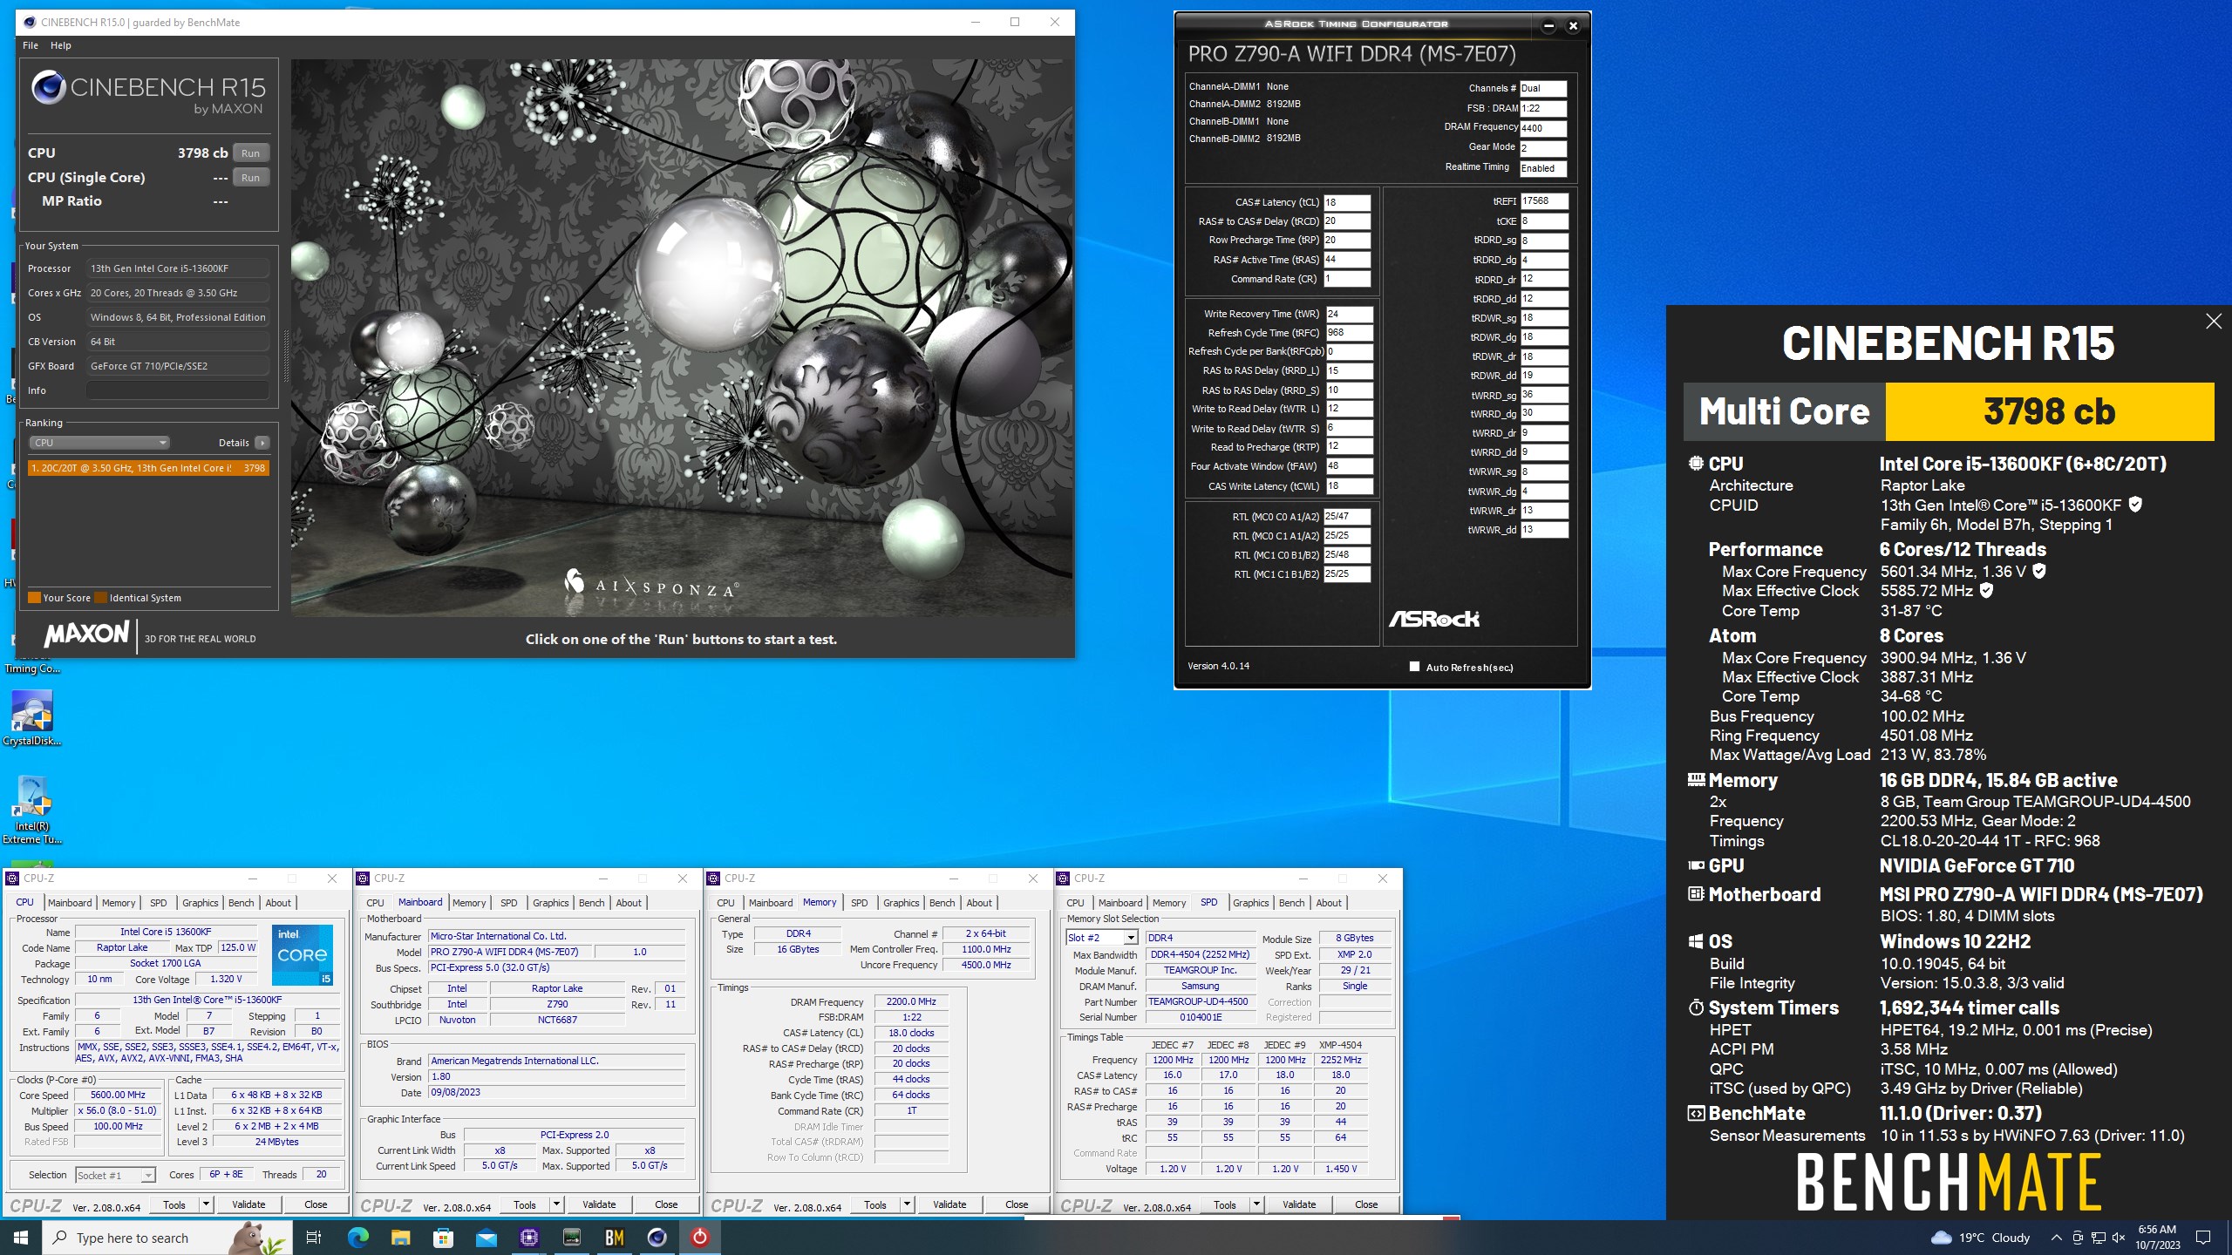Switch to Bench tab in the CPU-Z CPU window

tap(241, 903)
